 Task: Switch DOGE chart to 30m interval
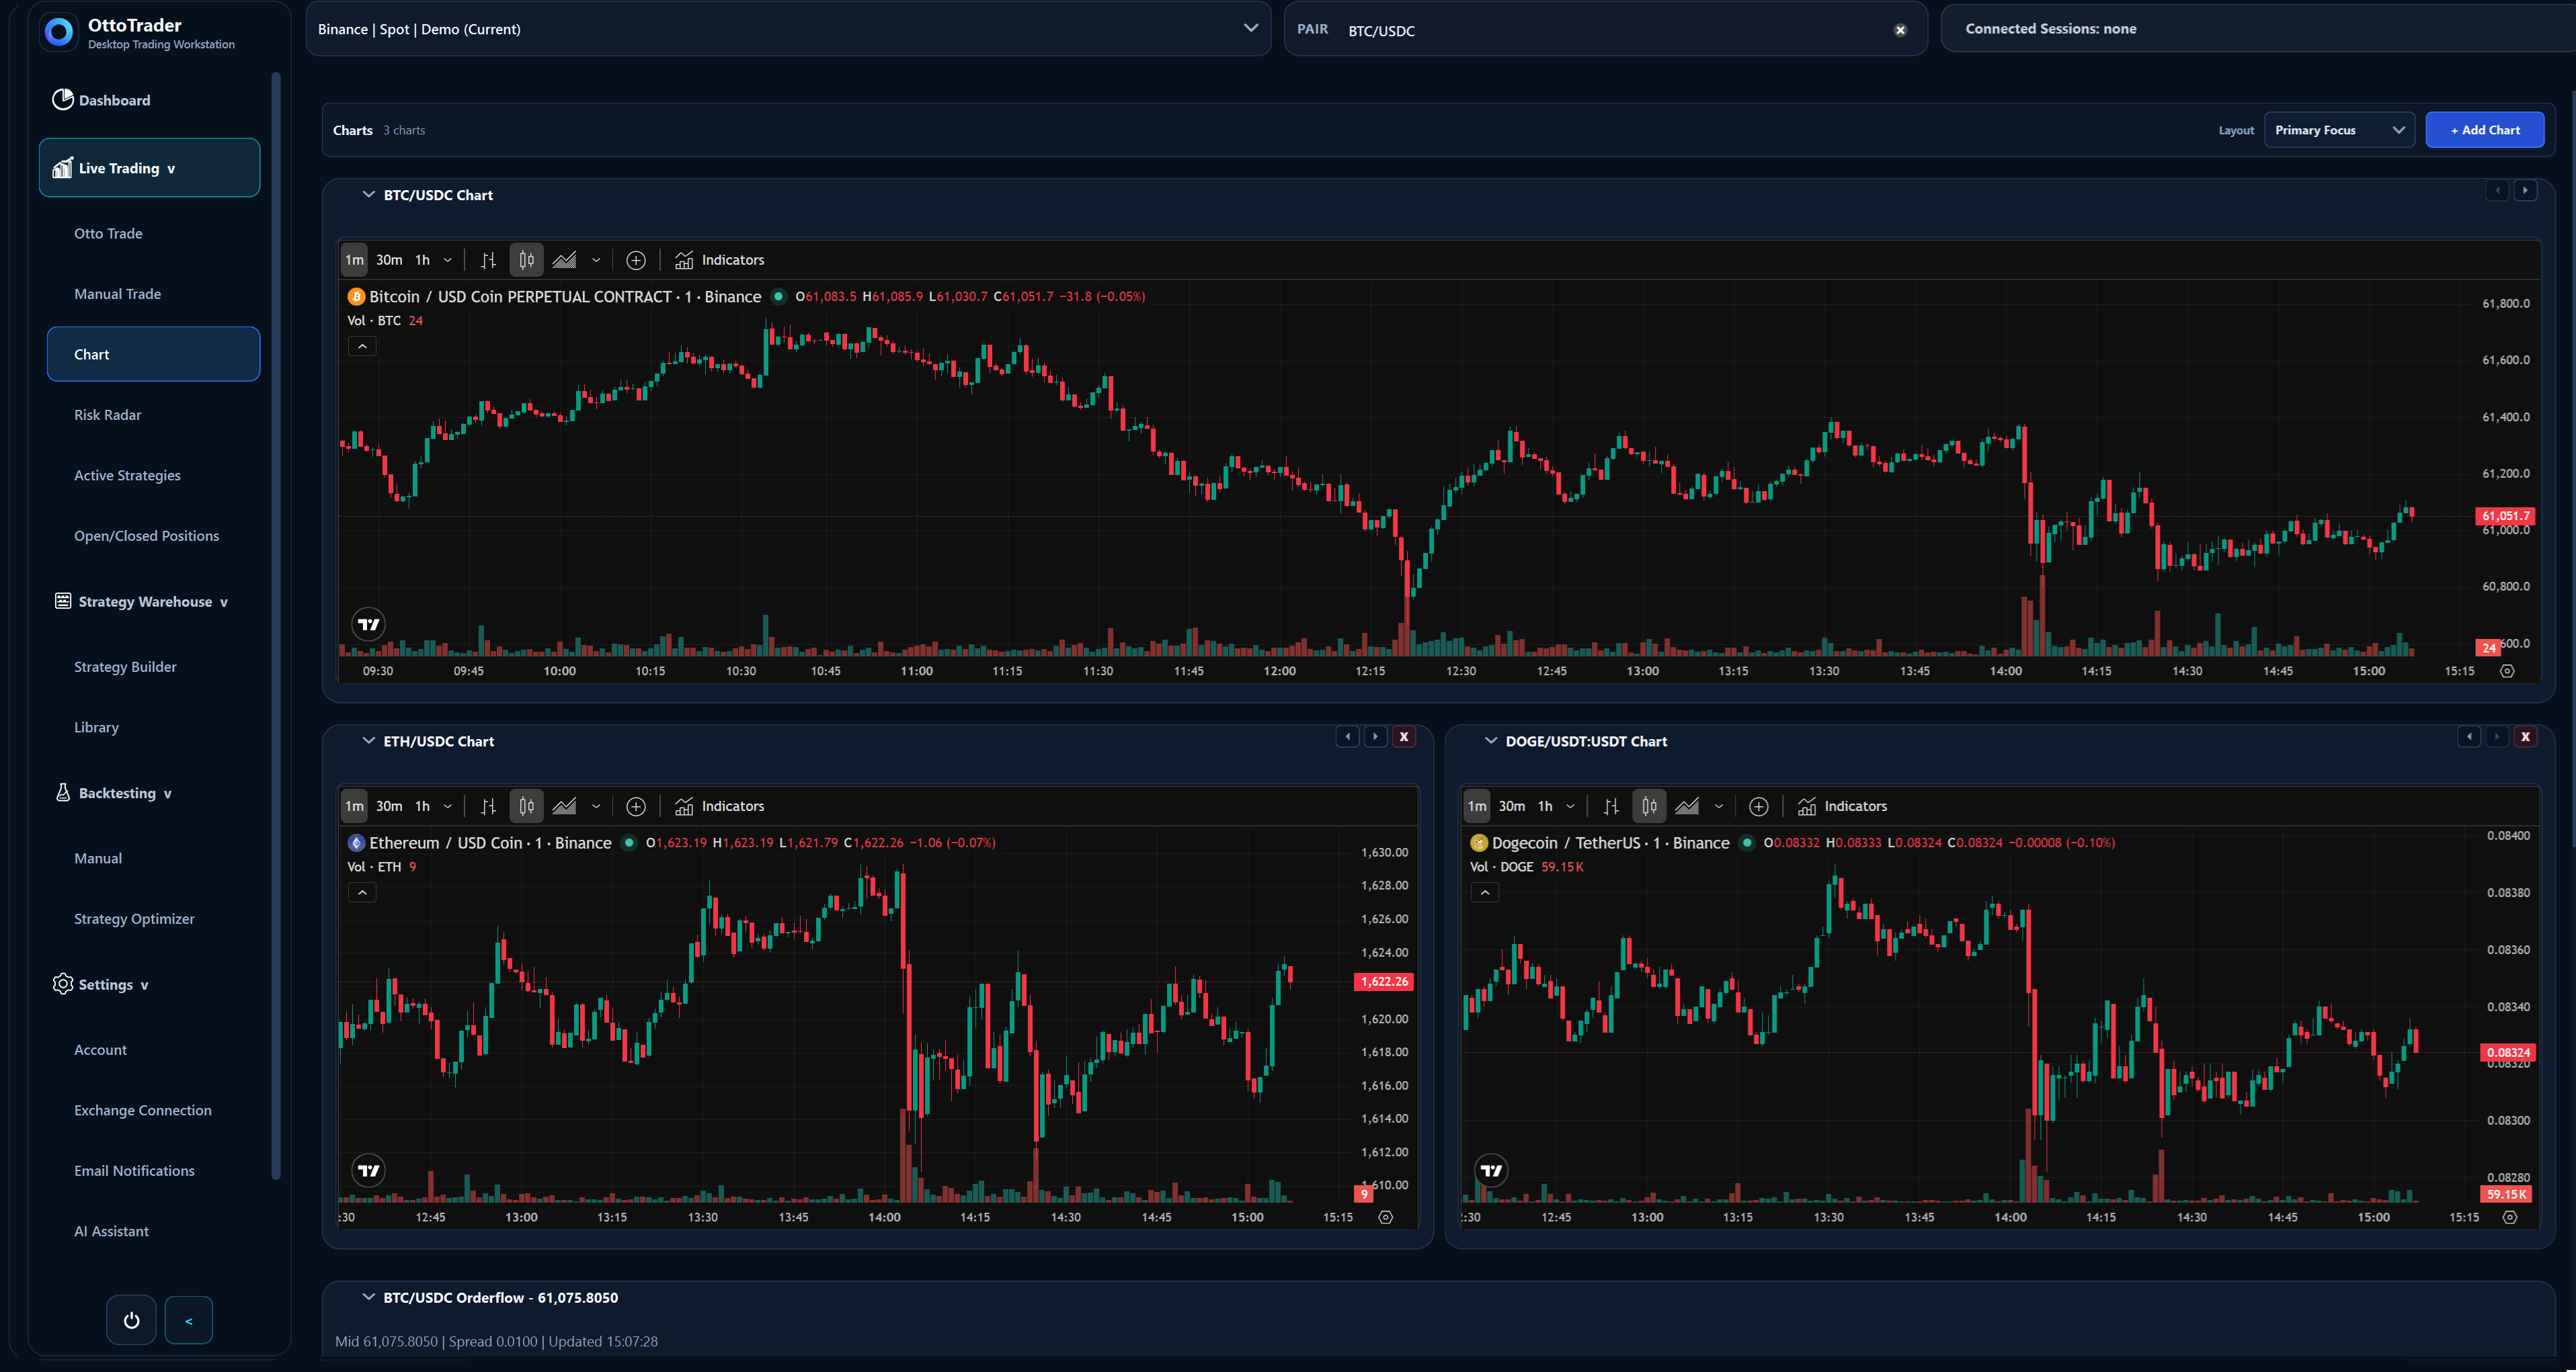click(1512, 806)
